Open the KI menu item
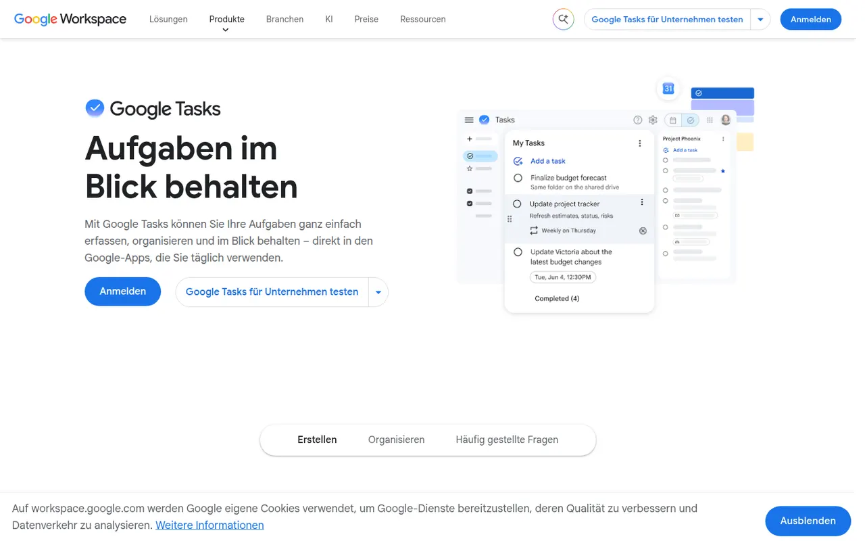Screen dimensions: 865x541 coord(329,19)
